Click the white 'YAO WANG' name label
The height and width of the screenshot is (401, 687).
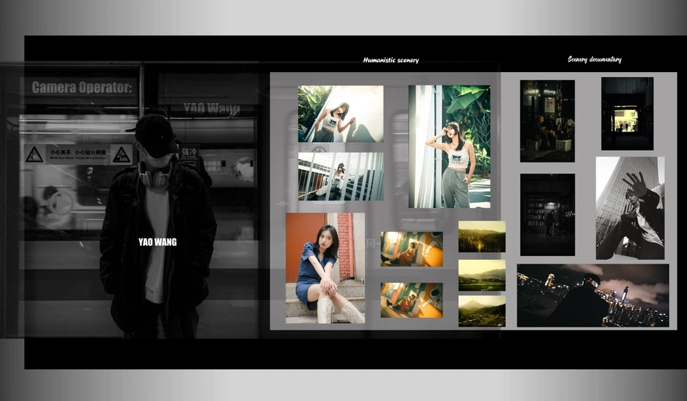[157, 241]
